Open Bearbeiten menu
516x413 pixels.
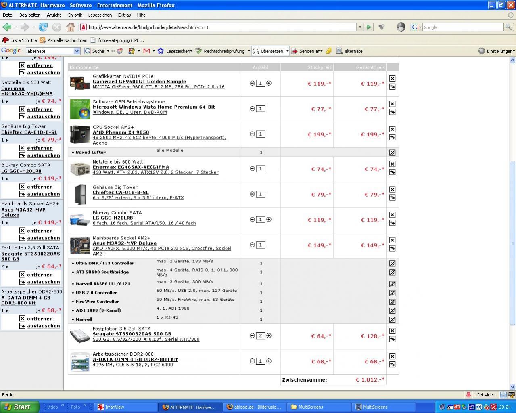point(30,15)
